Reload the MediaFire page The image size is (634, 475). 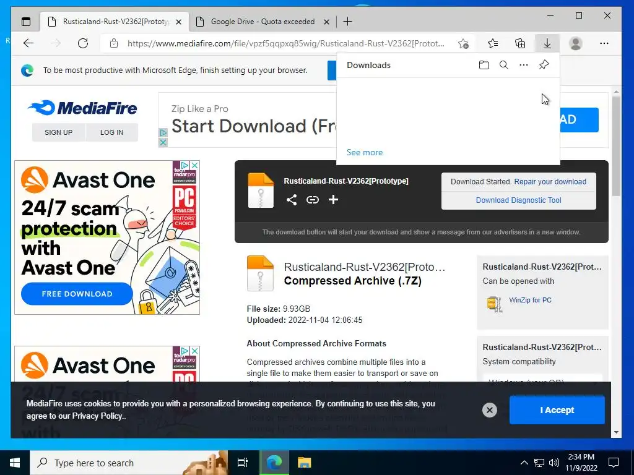[x=83, y=43]
